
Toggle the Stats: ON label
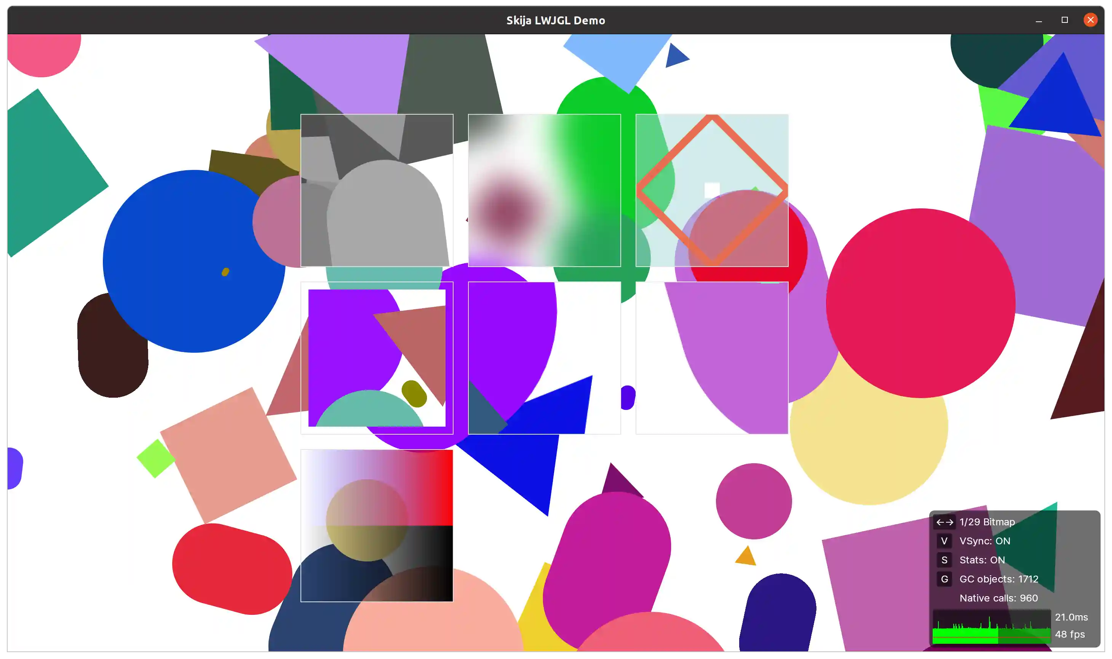pyautogui.click(x=982, y=560)
